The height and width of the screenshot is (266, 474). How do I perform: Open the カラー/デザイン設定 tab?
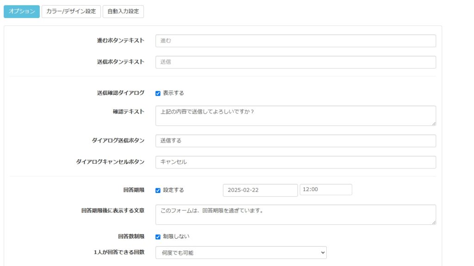(71, 12)
